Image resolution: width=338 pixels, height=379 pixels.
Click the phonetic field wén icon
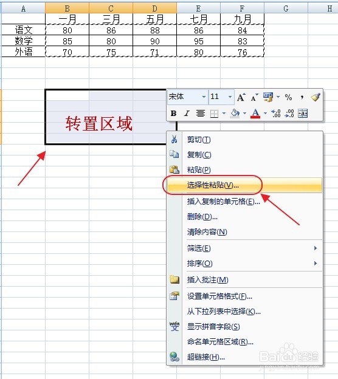click(x=174, y=326)
